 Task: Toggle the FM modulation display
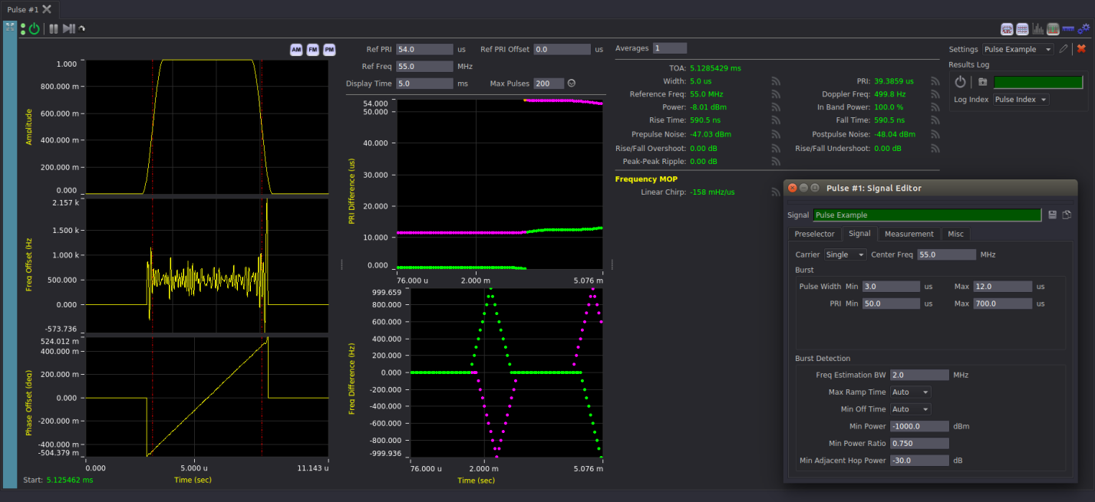pyautogui.click(x=312, y=49)
